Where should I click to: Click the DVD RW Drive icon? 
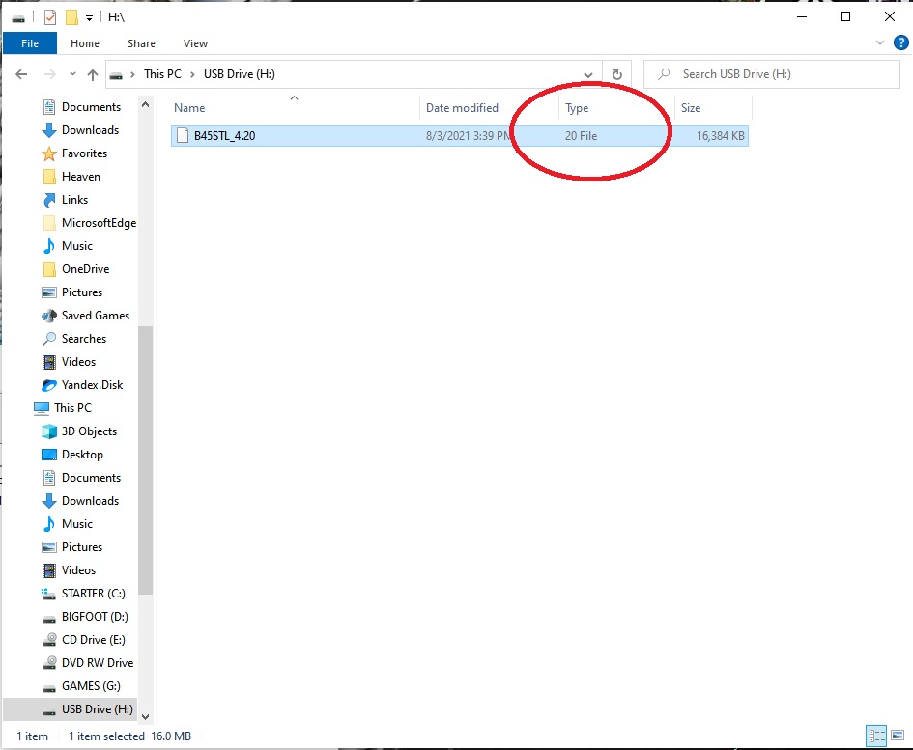click(x=49, y=663)
